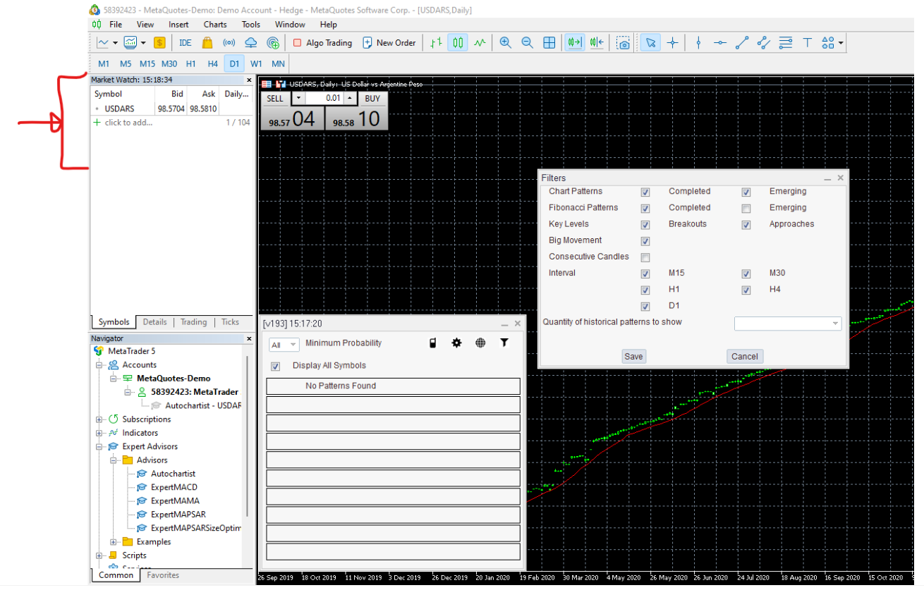Select the equidistant channel tool
This screenshot has width=924, height=590.
(x=763, y=43)
